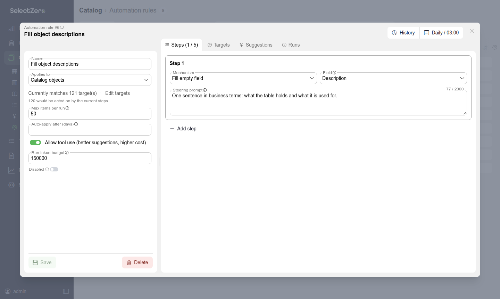
Task: Click the History button
Action: coord(403,33)
